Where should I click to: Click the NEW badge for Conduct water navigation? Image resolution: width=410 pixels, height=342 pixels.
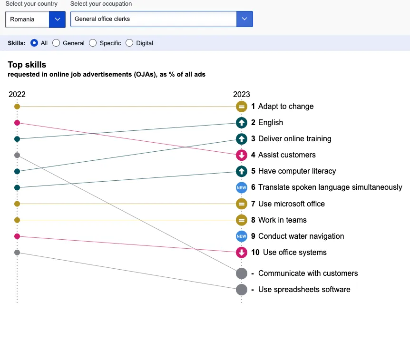point(242,236)
